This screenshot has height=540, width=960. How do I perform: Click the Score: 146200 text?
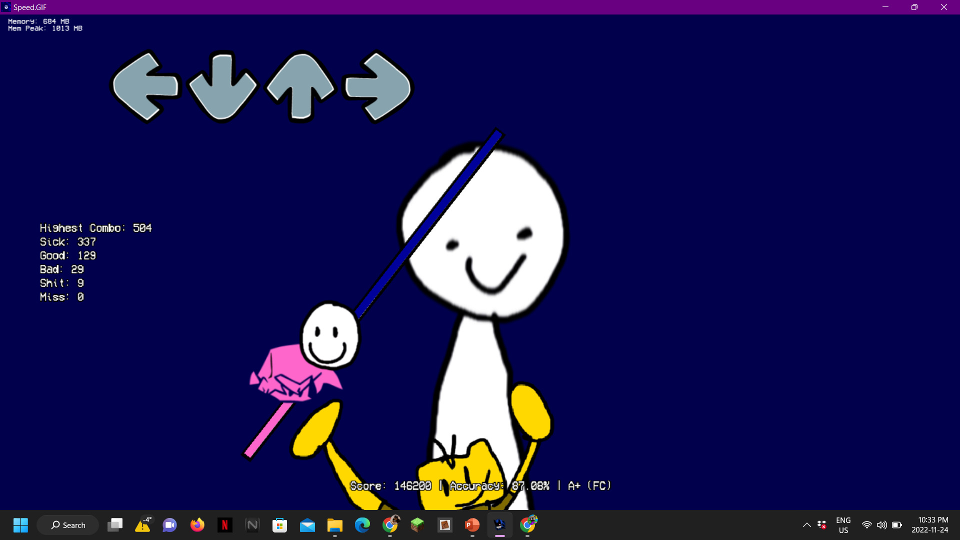click(390, 486)
